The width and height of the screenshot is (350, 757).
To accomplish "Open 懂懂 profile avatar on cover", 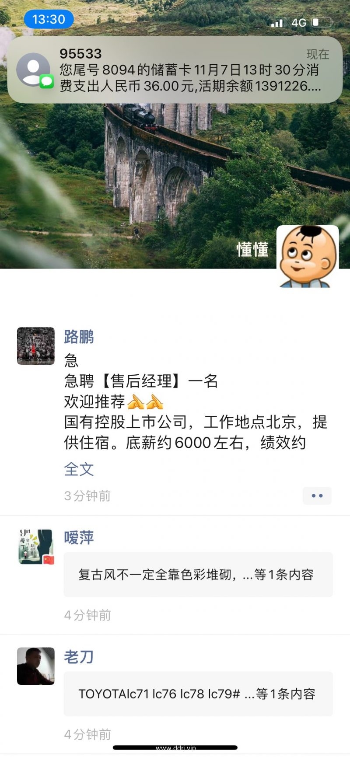I will (x=308, y=256).
